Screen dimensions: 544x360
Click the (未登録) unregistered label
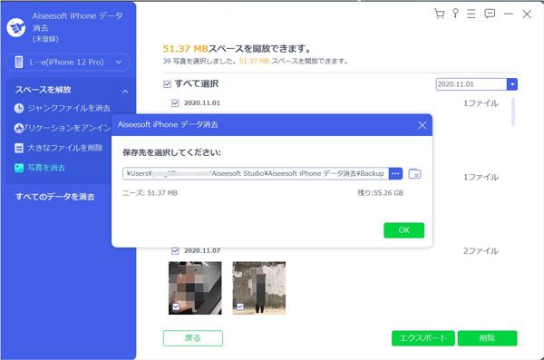[45, 39]
